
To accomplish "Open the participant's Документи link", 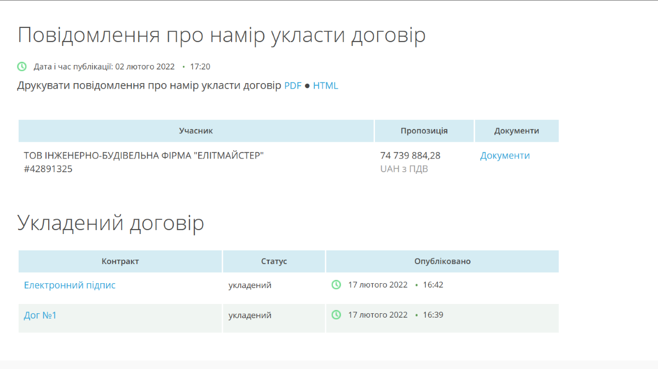I will click(x=505, y=156).
